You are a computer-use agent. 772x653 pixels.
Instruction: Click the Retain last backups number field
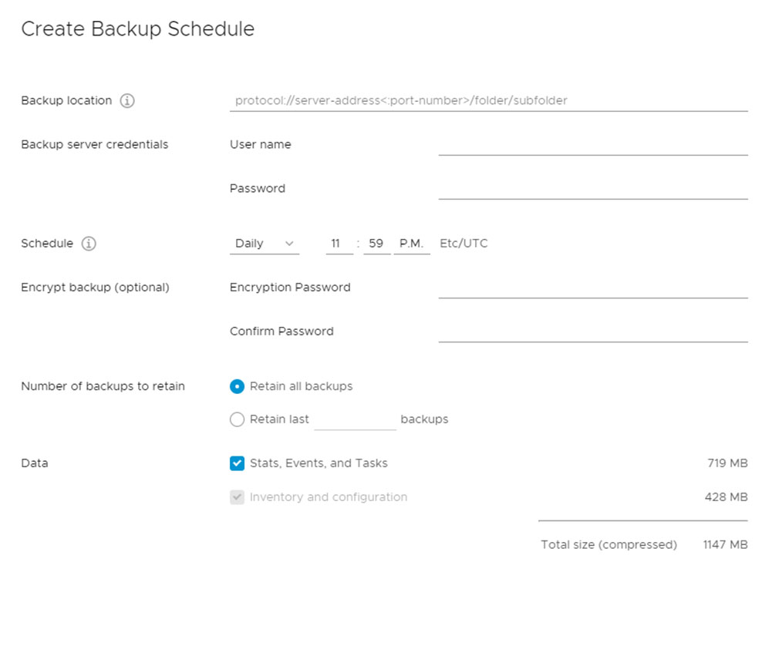[355, 419]
